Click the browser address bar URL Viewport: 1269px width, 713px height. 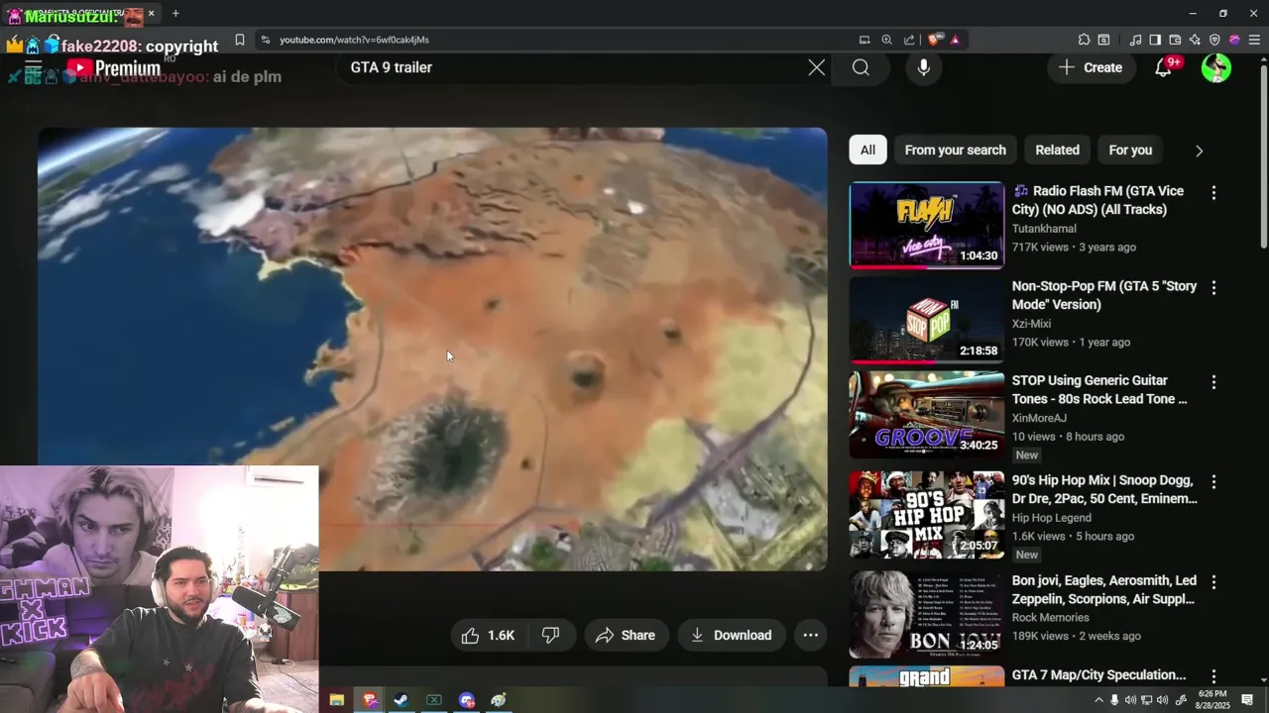click(x=354, y=40)
